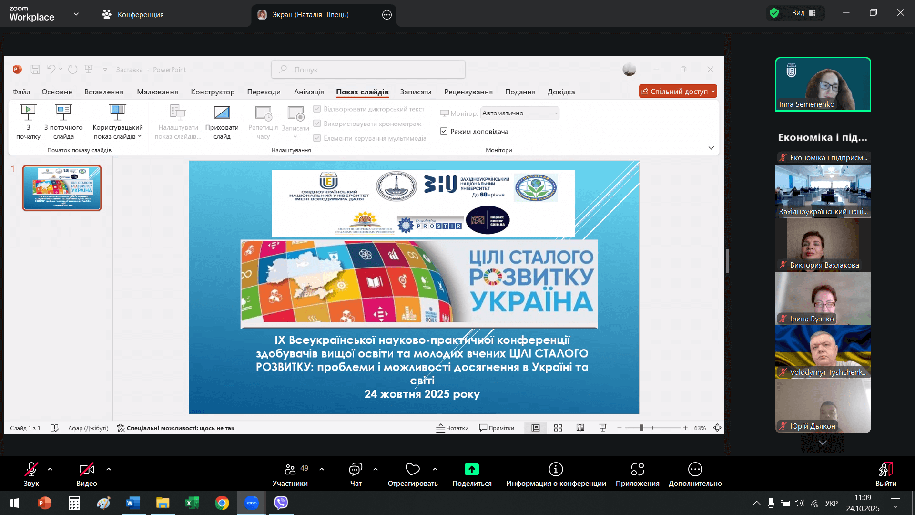
Task: Open Репетиція часу tool
Action: coord(263,122)
